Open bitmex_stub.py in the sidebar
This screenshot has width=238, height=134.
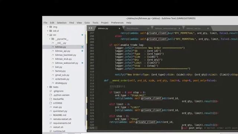[x=63, y=59]
